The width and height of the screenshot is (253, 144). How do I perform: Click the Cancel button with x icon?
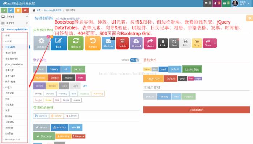pos(71,116)
